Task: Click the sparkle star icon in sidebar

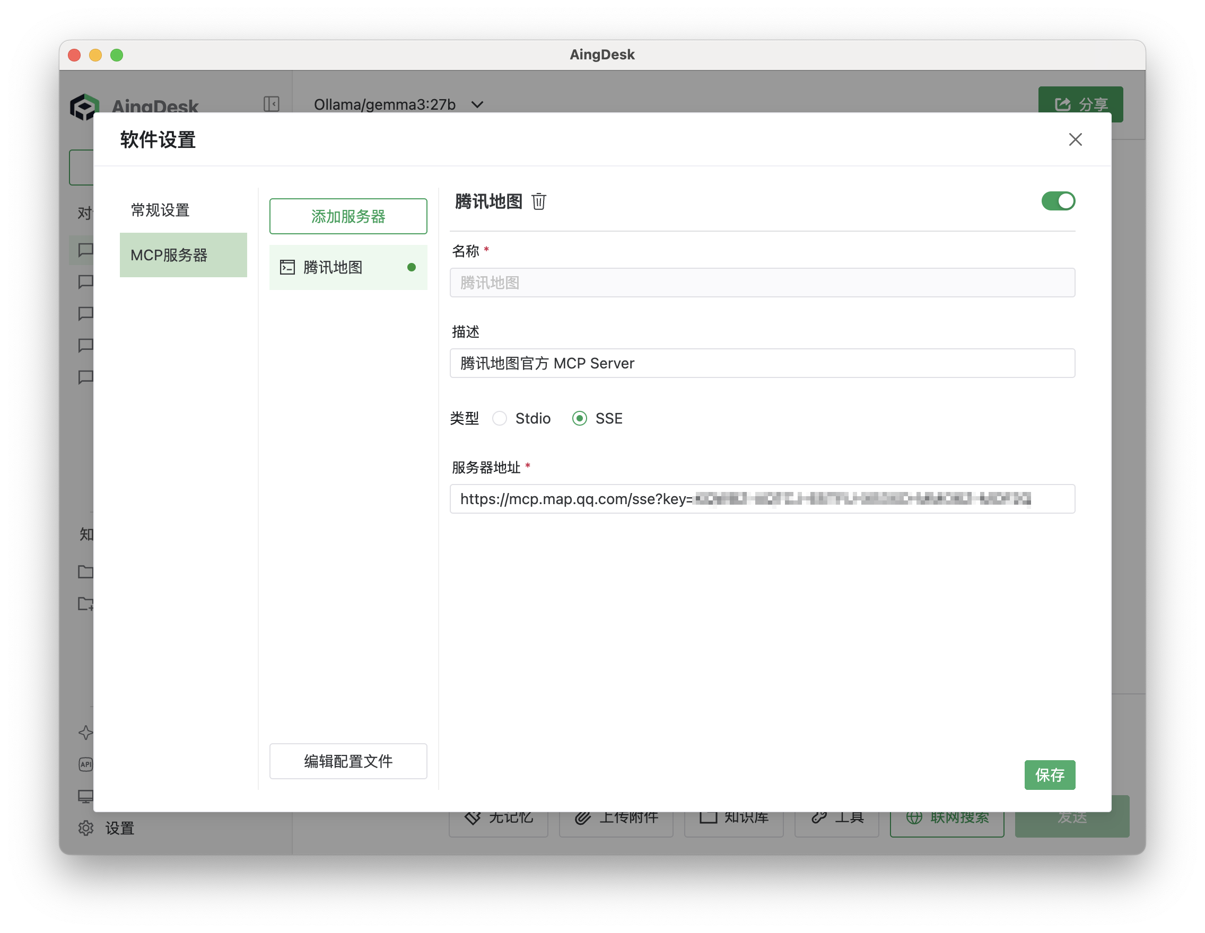Action: tap(85, 732)
